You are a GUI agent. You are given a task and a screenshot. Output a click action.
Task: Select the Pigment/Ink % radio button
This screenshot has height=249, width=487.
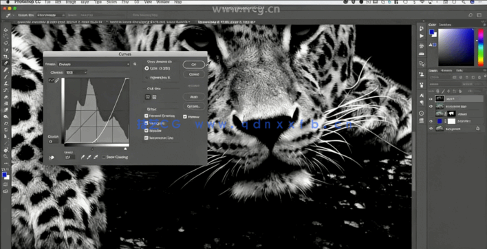pyautogui.click(x=147, y=78)
